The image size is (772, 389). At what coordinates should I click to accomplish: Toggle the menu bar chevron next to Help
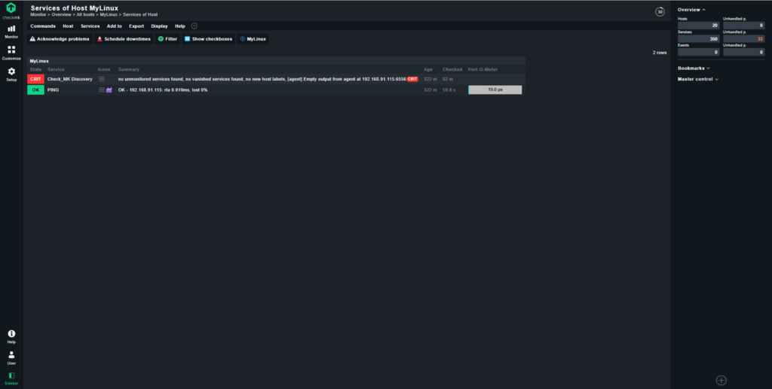(x=194, y=26)
